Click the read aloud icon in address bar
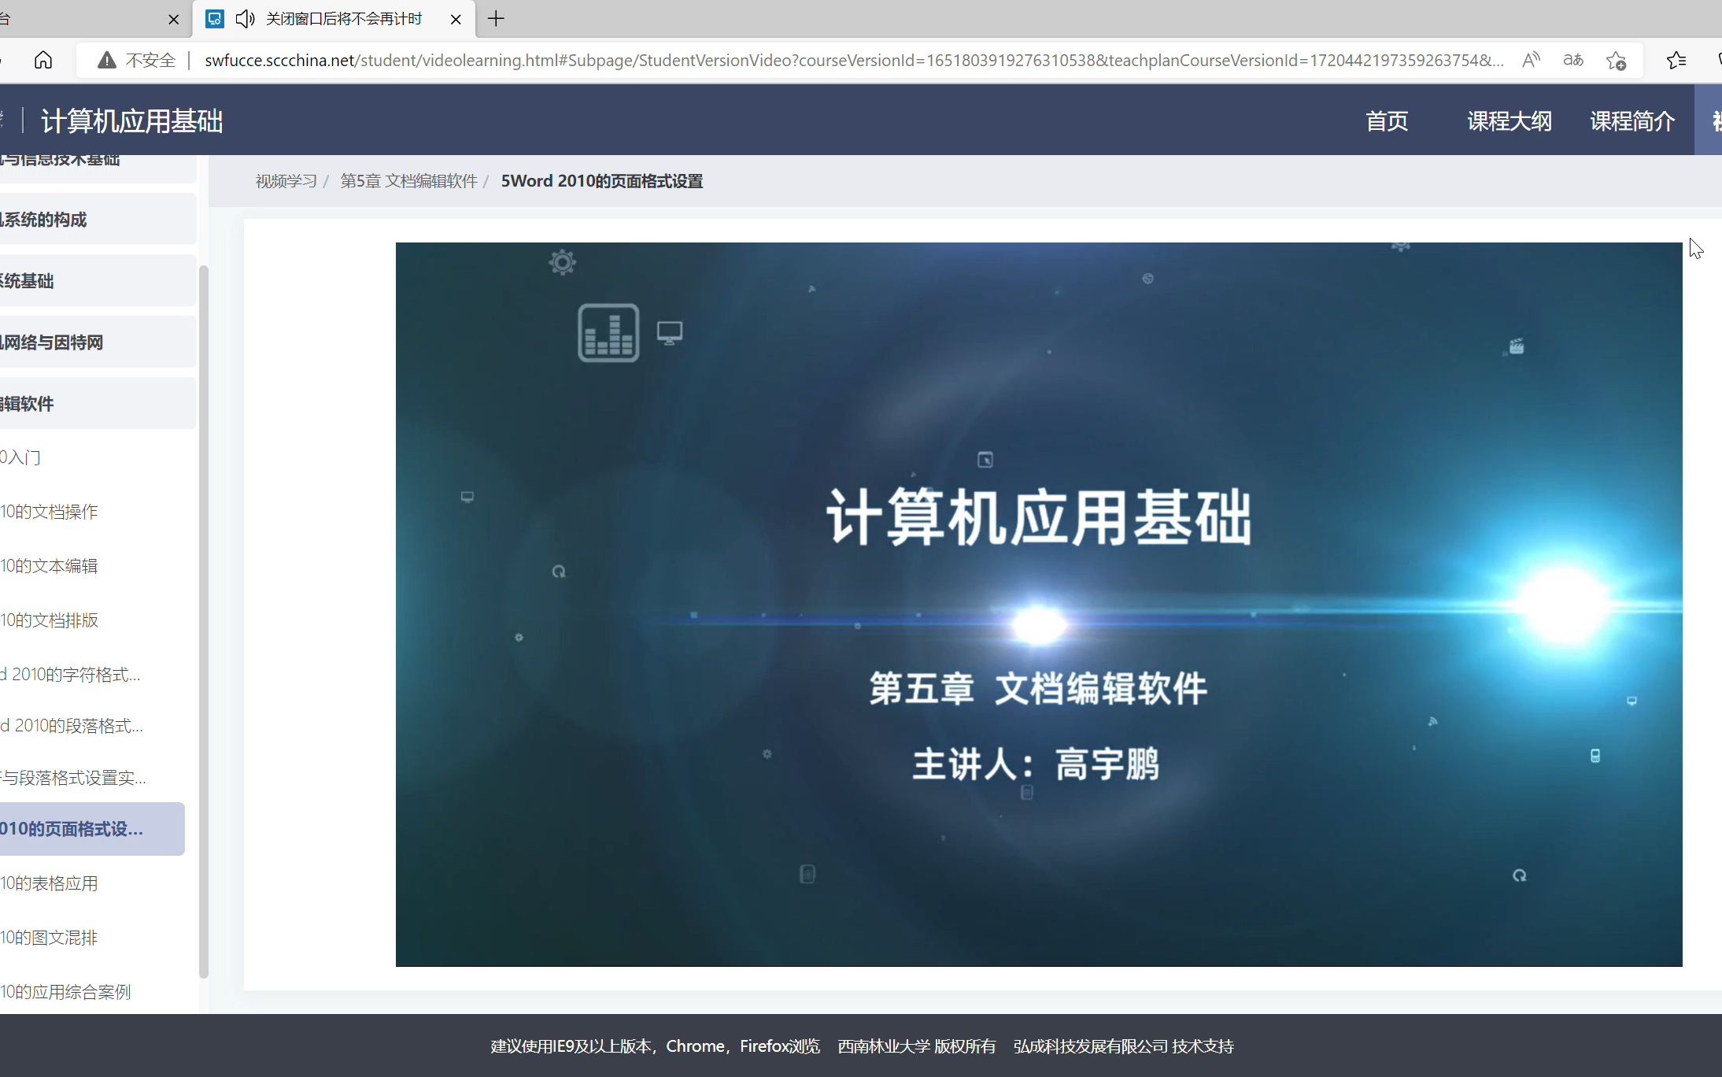 click(1531, 60)
